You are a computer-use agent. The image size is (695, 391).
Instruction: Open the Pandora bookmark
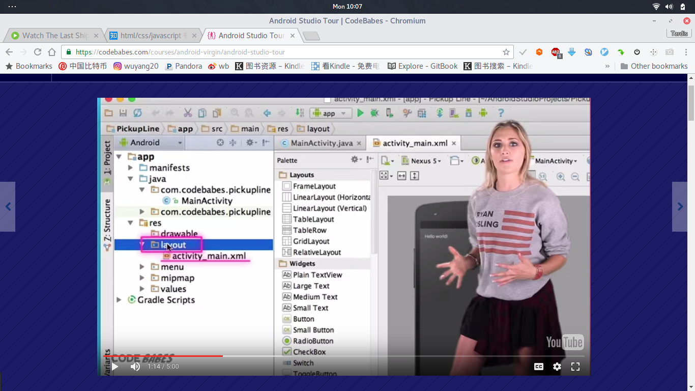point(184,66)
